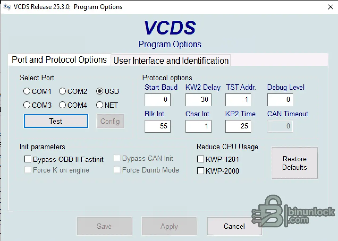Click the 'Program Options' subtitle text

click(x=170, y=44)
